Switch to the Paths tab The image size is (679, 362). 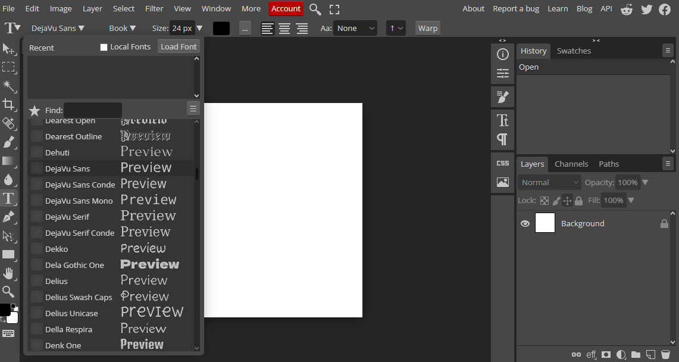609,164
